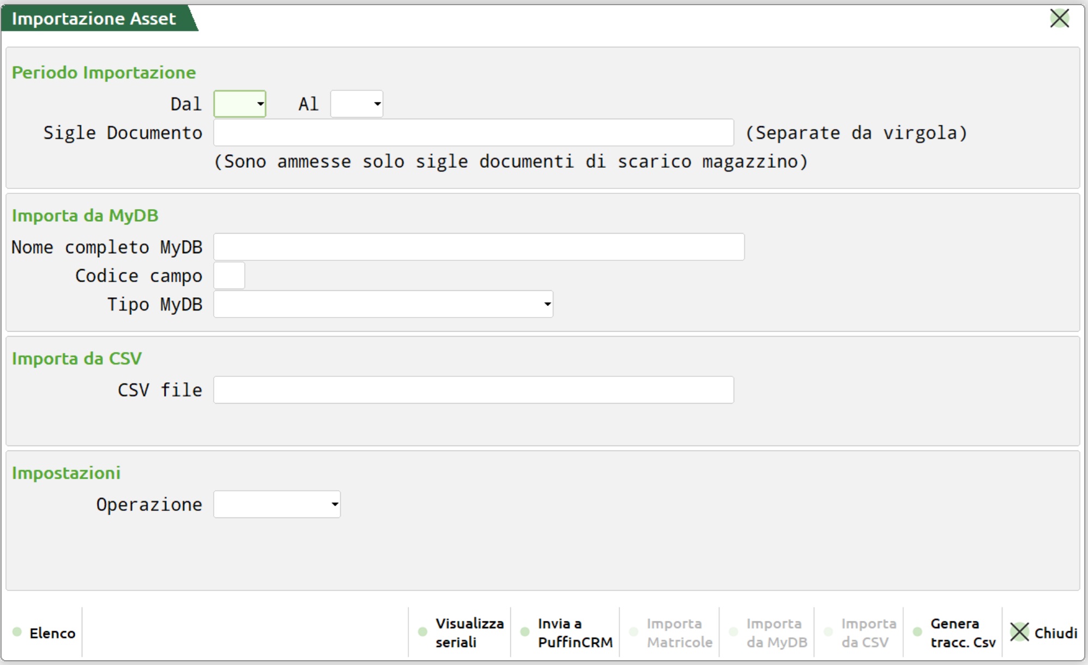
Task: Focus the Sigle Documento input field
Action: (x=473, y=133)
